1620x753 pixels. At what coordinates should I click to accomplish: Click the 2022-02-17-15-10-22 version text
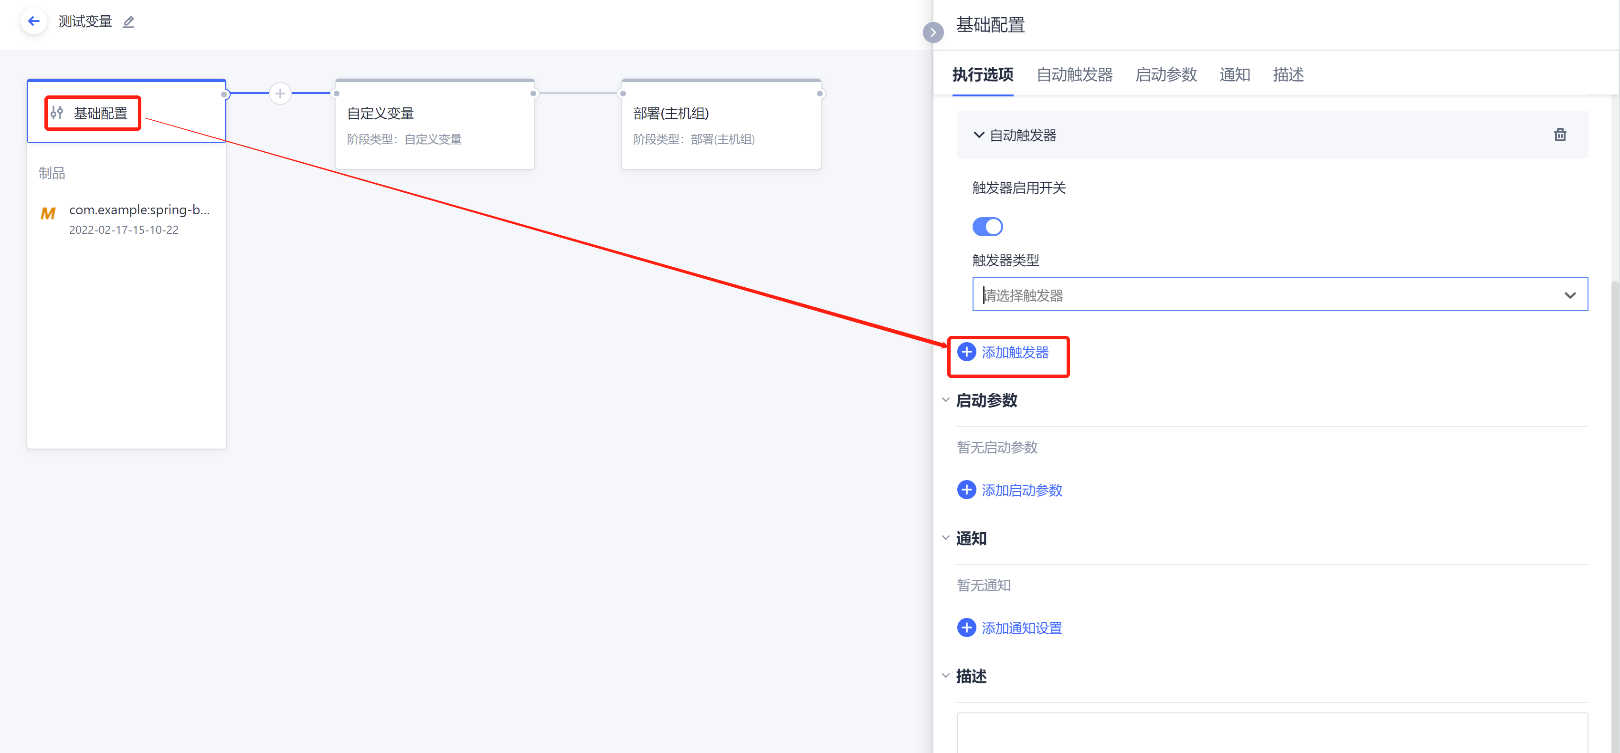(x=123, y=230)
